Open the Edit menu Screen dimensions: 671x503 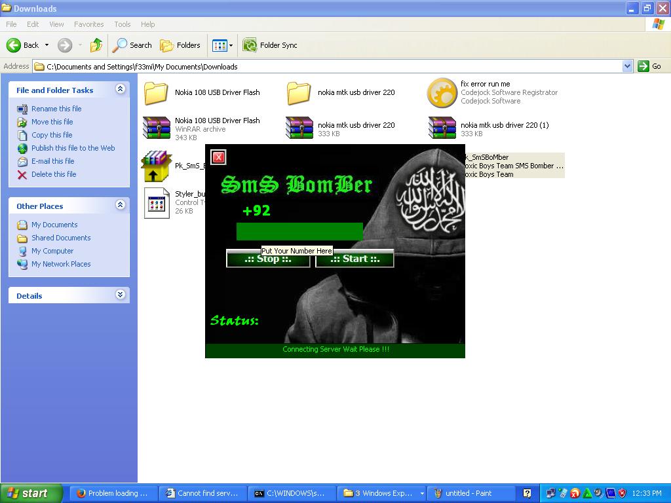click(x=33, y=24)
